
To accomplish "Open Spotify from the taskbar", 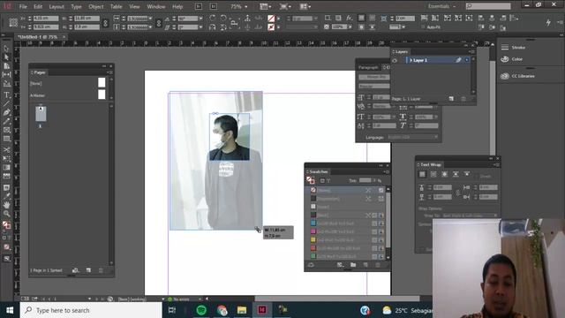I will 201,310.
